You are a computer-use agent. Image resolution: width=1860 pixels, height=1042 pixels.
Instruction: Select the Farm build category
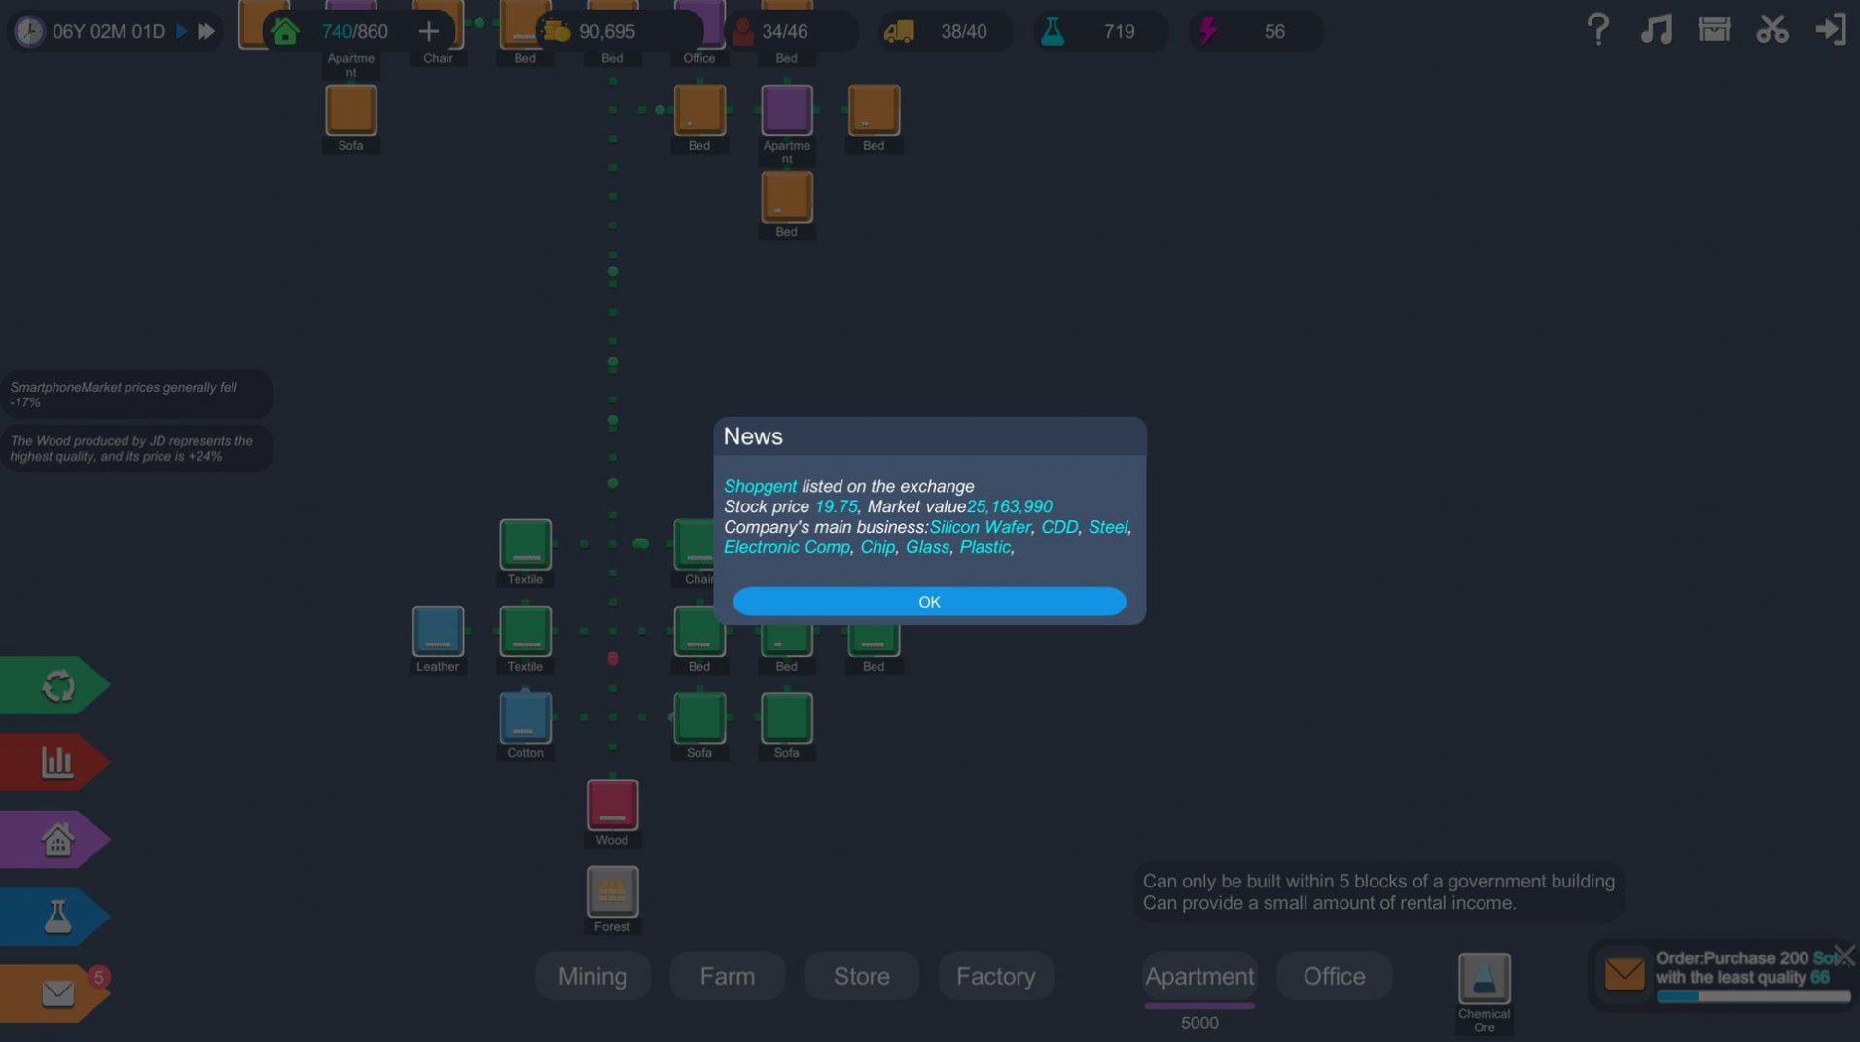[727, 976]
